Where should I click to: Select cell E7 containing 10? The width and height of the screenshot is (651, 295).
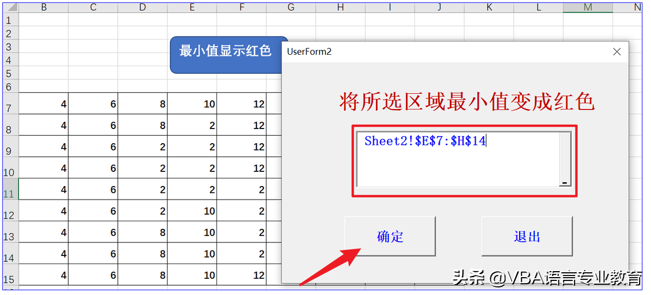[x=192, y=104]
